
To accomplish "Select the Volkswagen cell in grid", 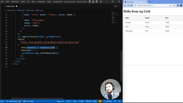I will tap(129, 31).
